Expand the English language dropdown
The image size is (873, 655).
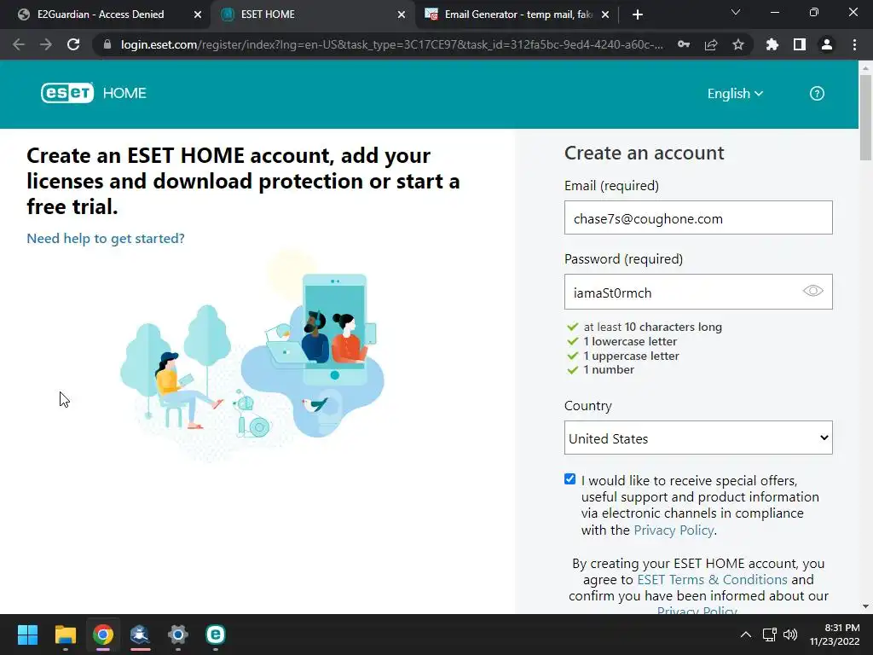735,94
